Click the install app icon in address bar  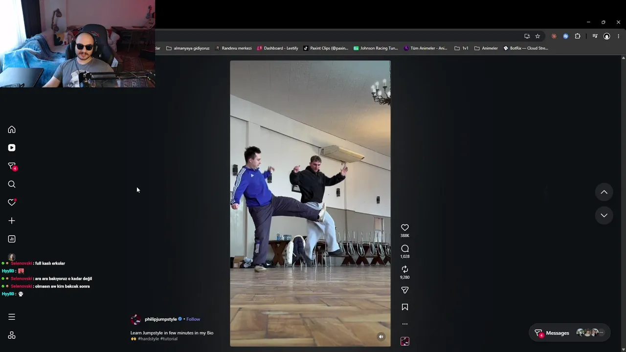click(x=527, y=36)
